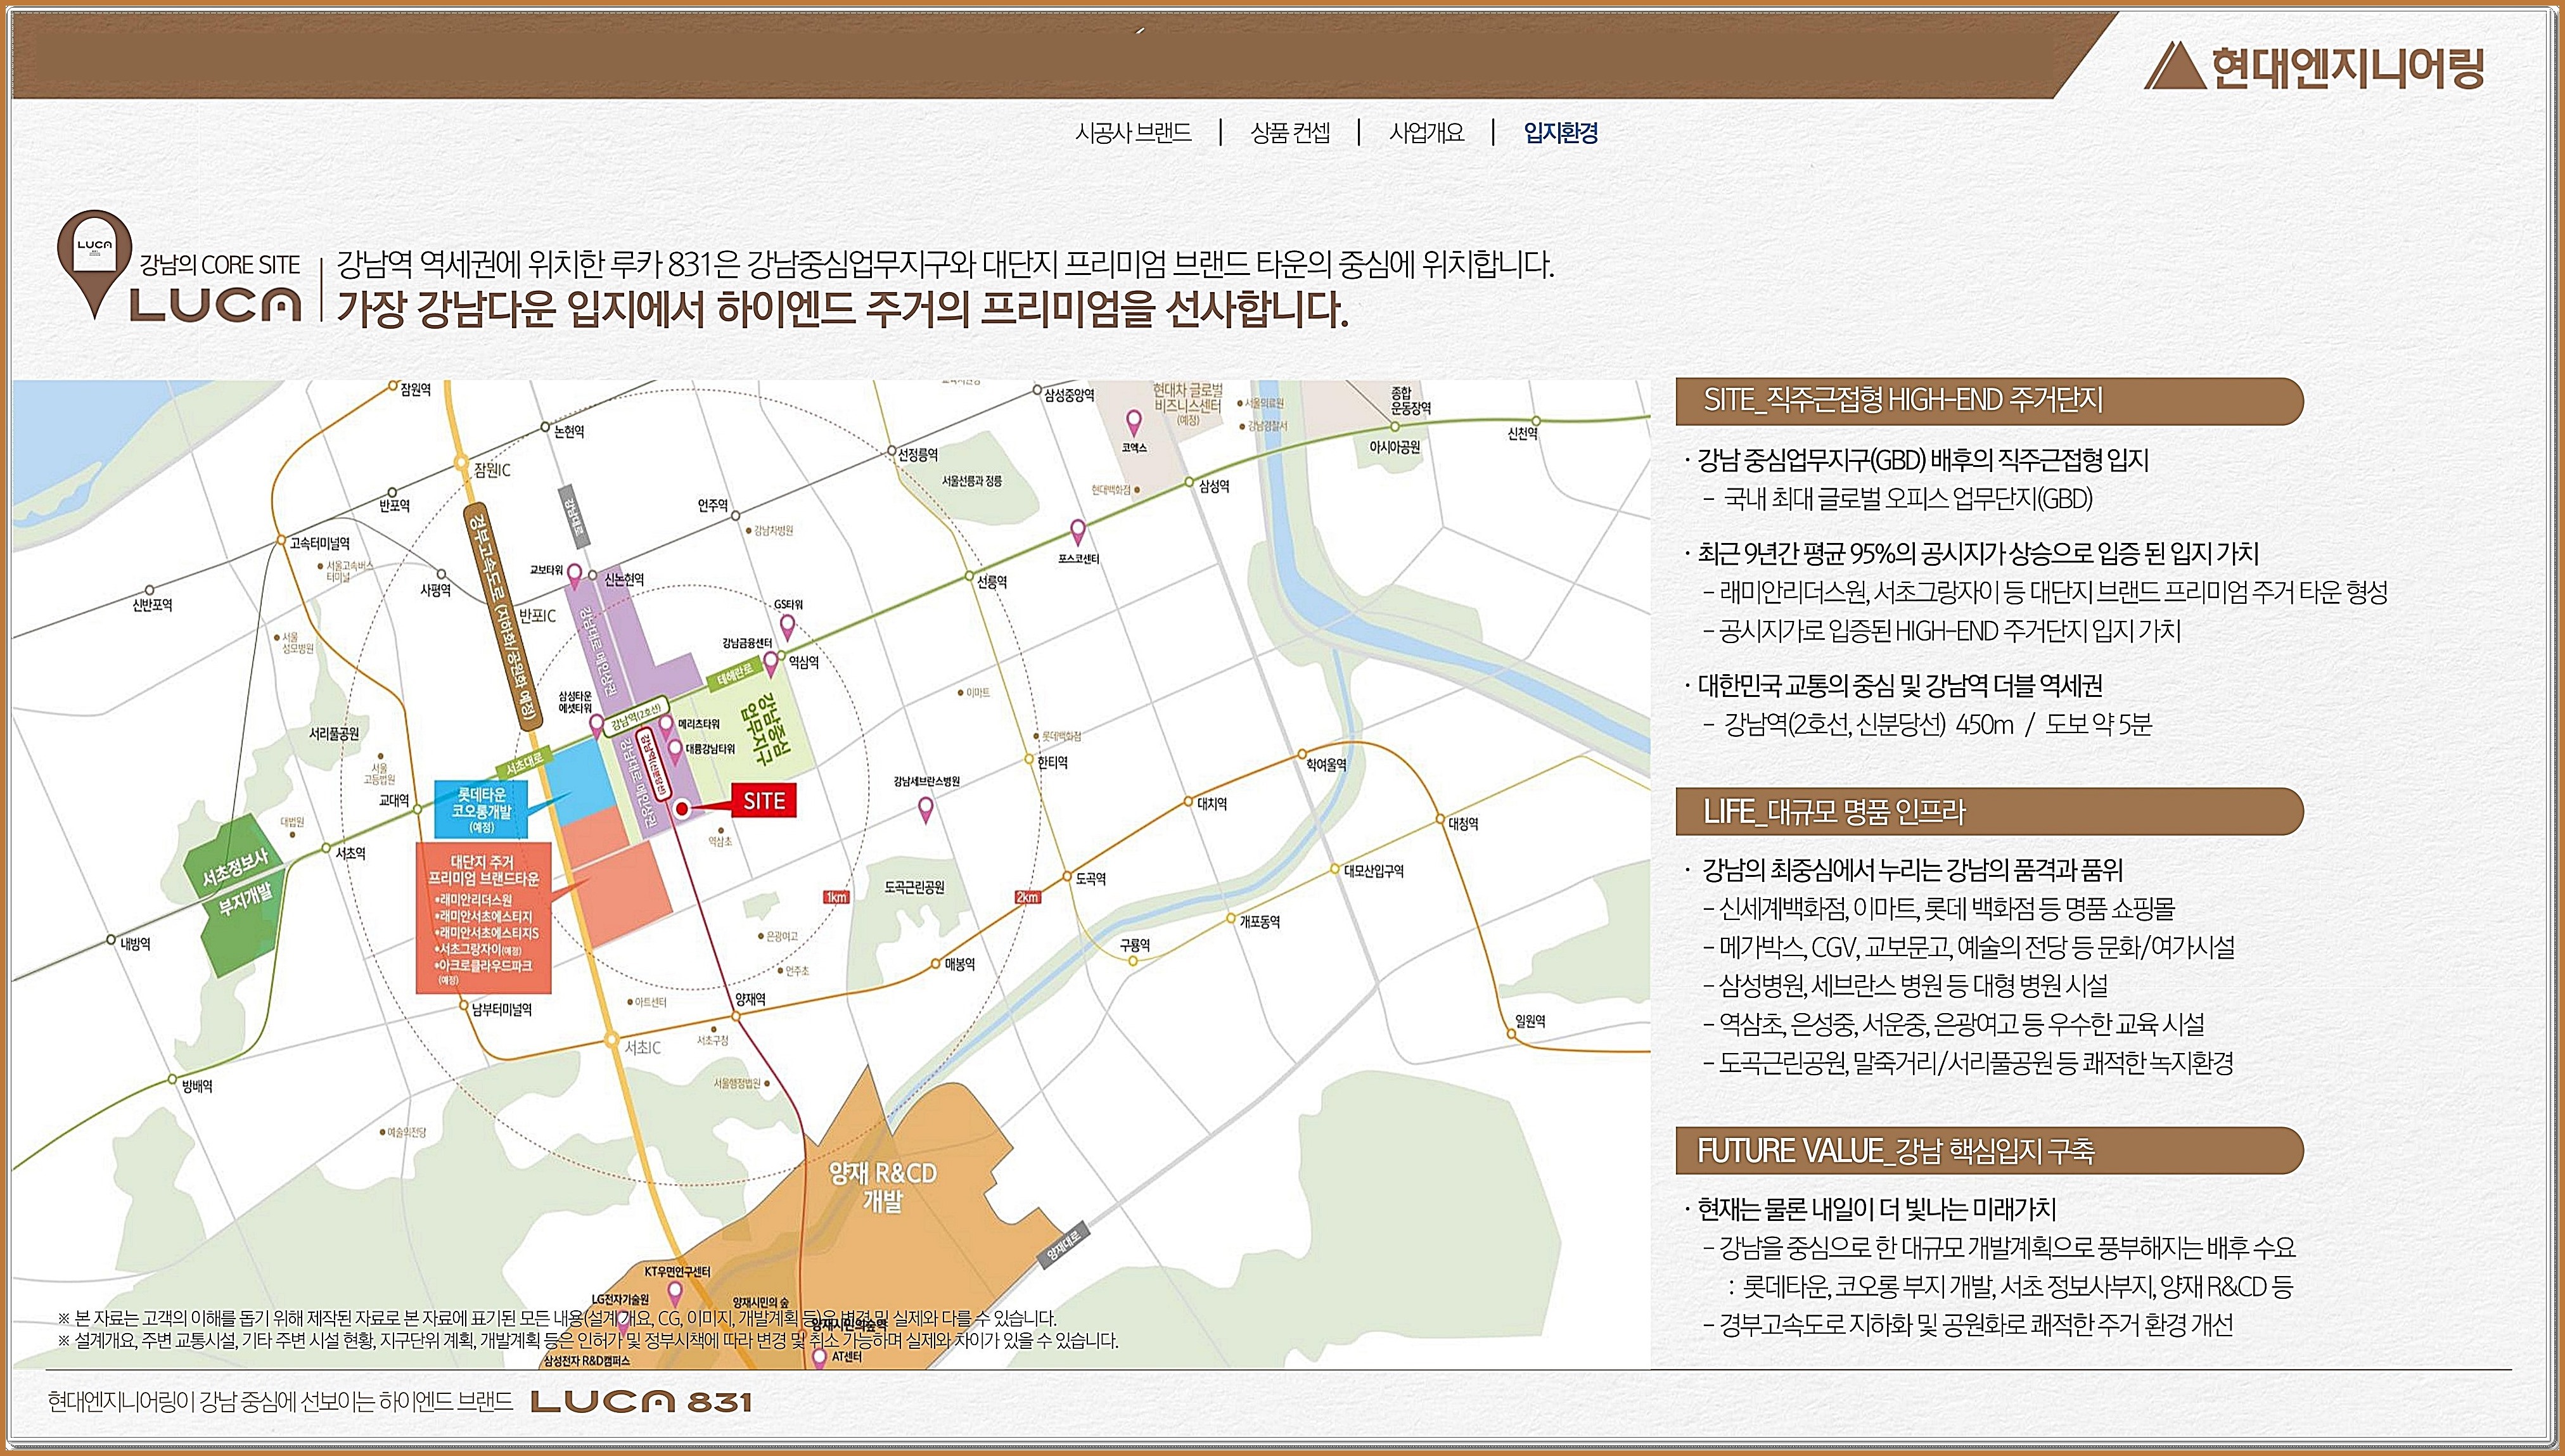Click the 삼성중앙역 station label
This screenshot has height=1456, width=2565.
[1069, 395]
